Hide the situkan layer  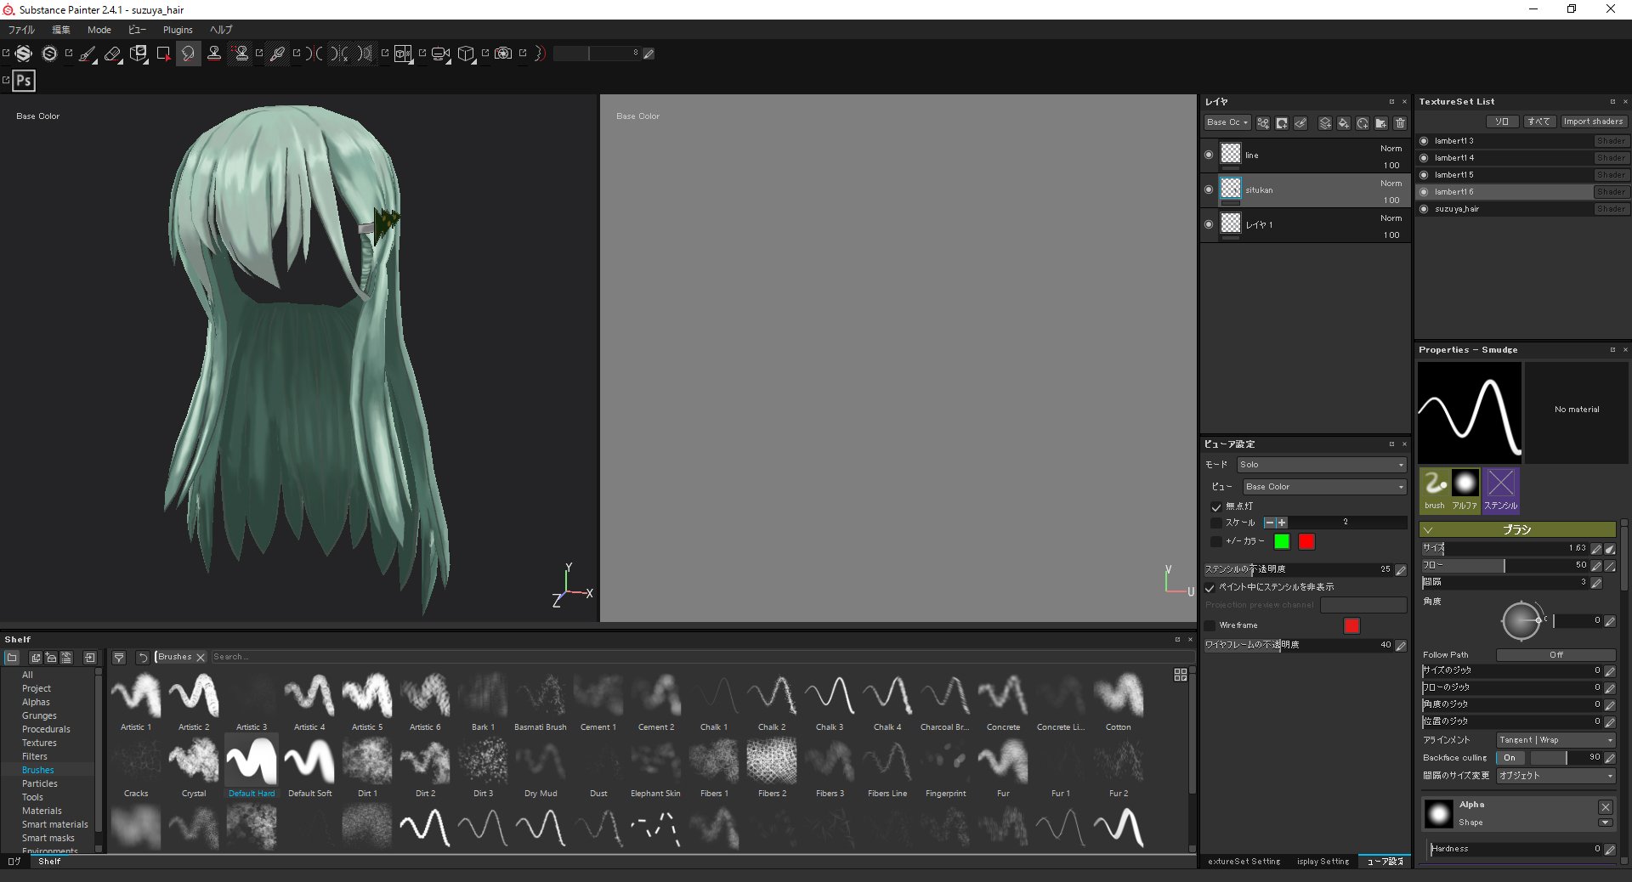(1209, 190)
